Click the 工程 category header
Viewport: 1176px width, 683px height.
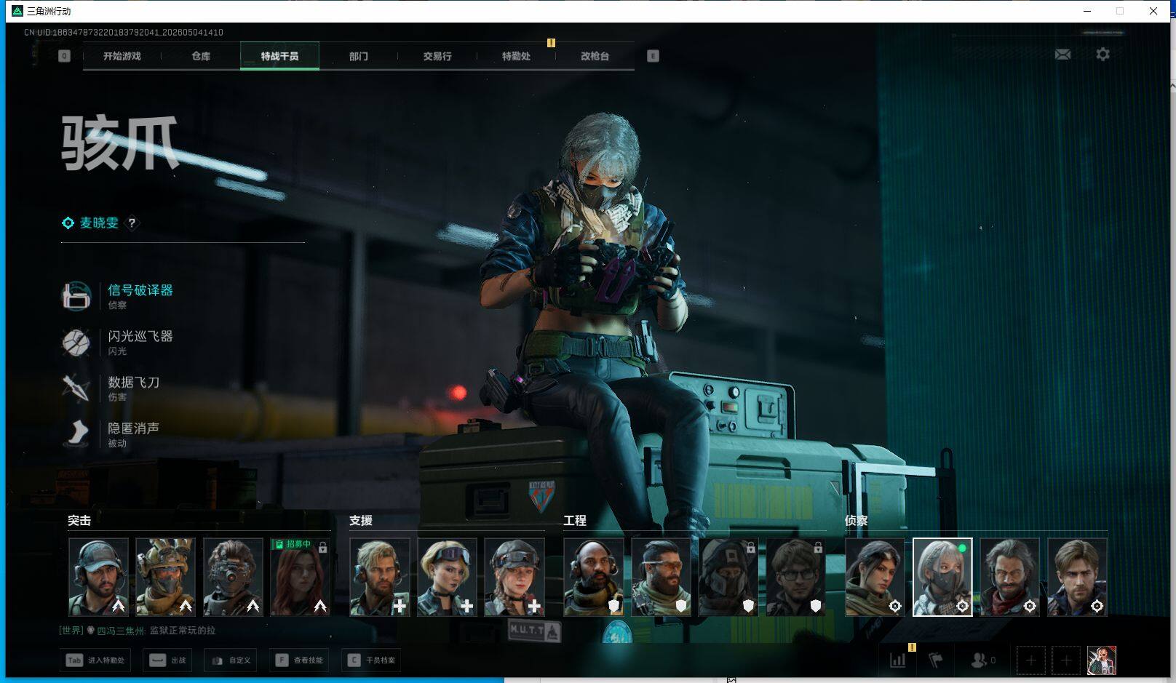click(575, 521)
